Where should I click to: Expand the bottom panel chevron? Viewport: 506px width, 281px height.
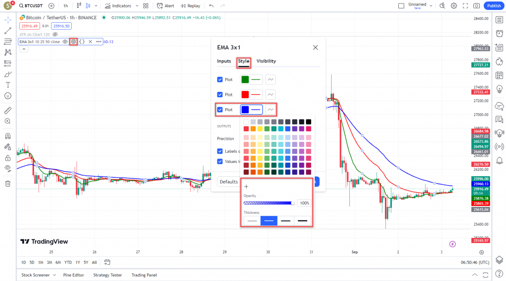tap(475, 275)
